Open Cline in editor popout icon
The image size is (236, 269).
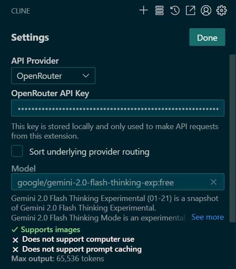190,10
